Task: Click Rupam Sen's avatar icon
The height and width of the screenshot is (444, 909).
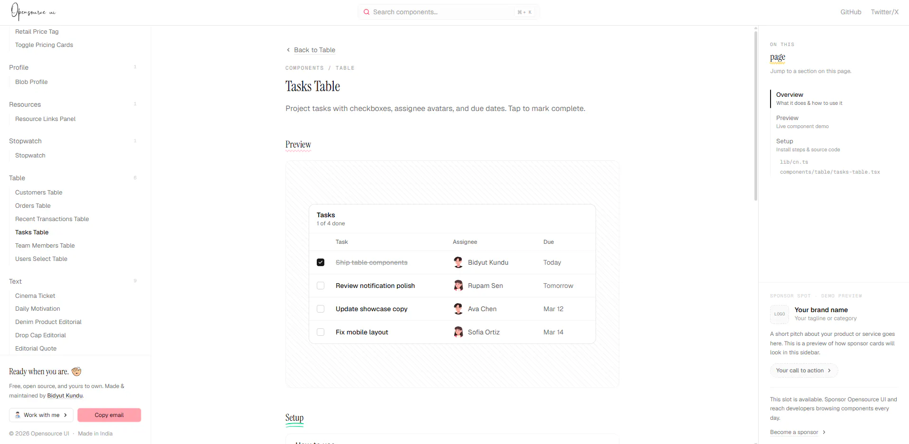Action: point(458,286)
